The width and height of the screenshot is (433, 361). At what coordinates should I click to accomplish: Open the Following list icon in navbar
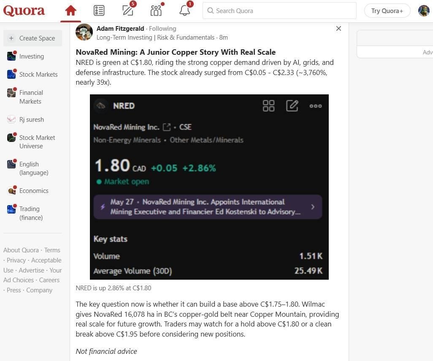tap(99, 11)
